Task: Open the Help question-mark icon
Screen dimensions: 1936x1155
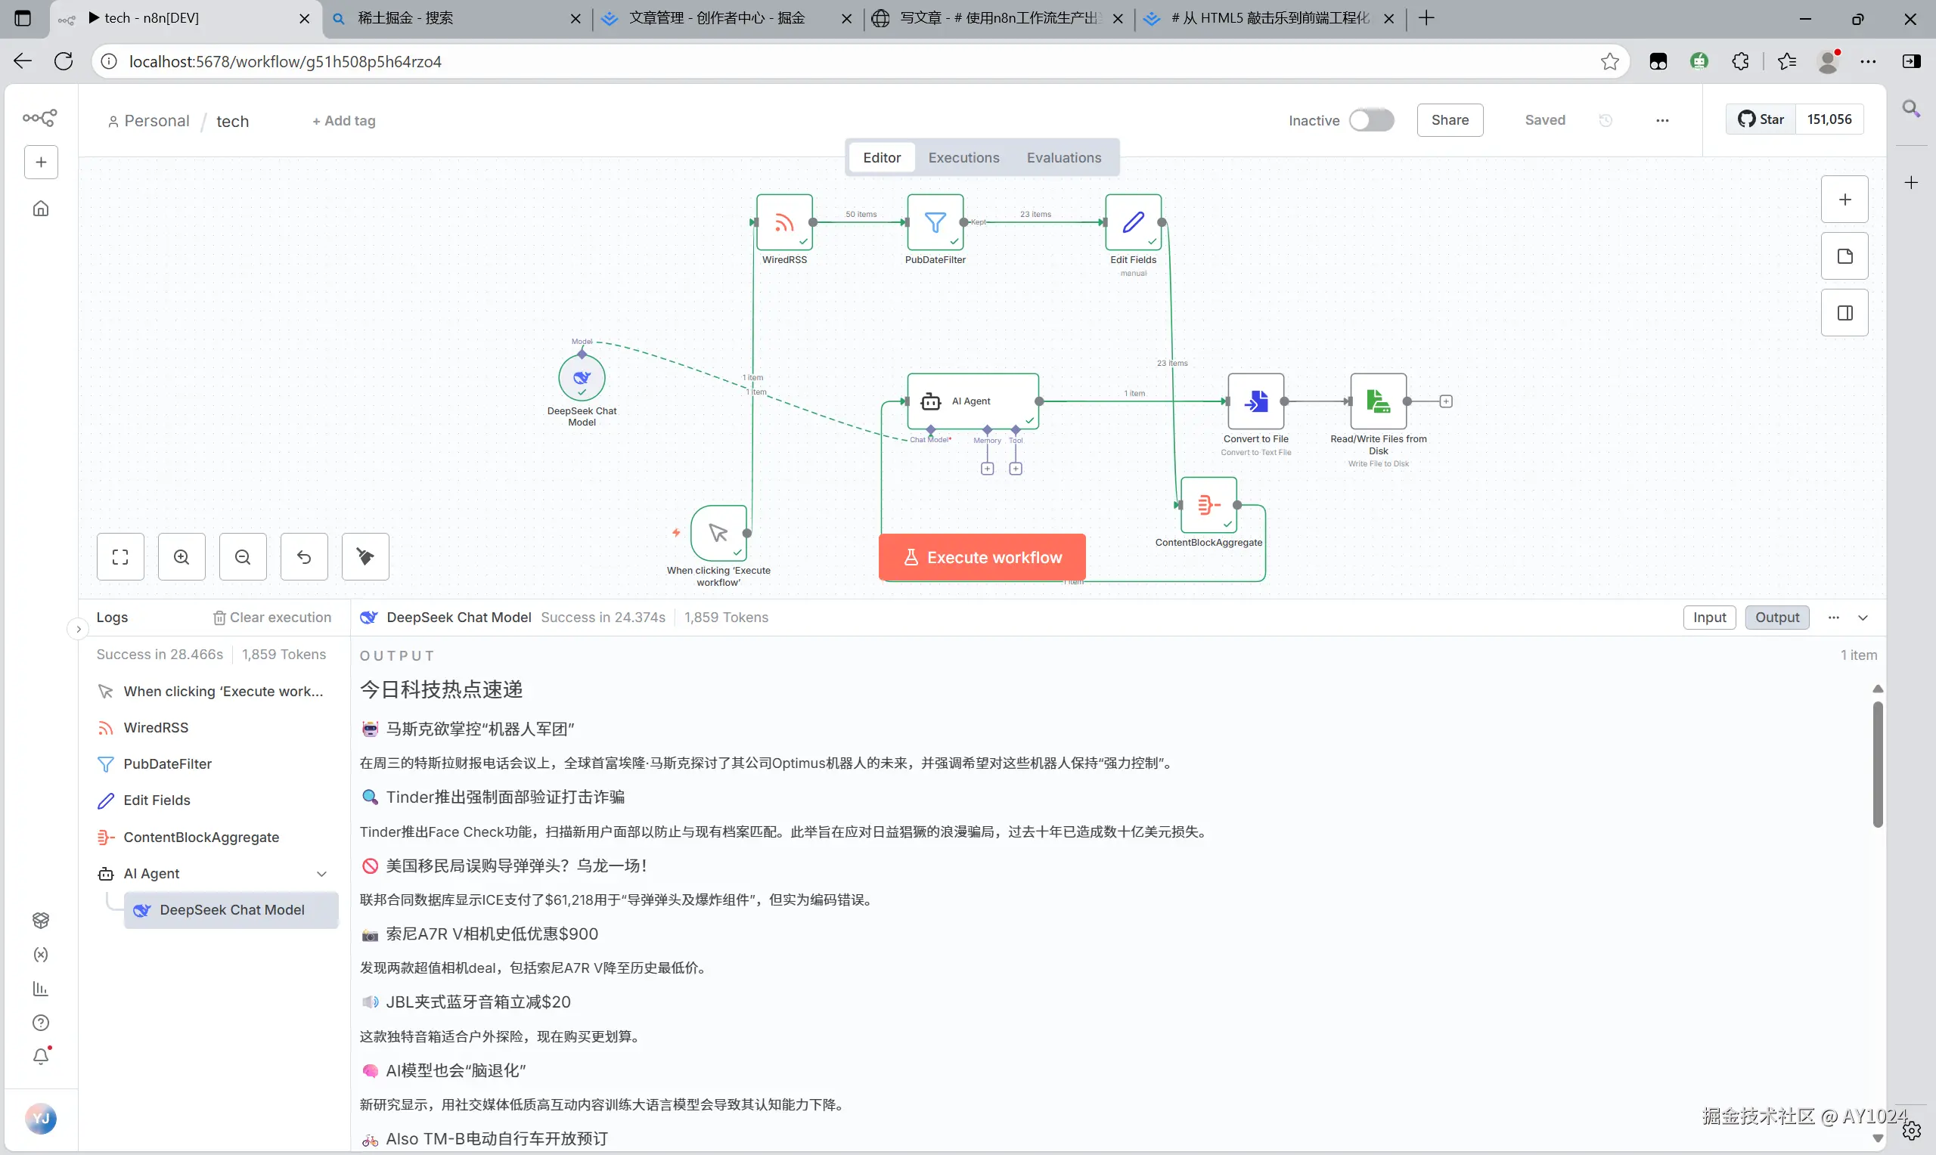Action: pyautogui.click(x=41, y=1022)
